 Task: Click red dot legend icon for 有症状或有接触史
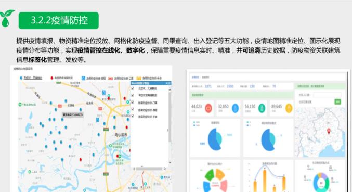52,78
